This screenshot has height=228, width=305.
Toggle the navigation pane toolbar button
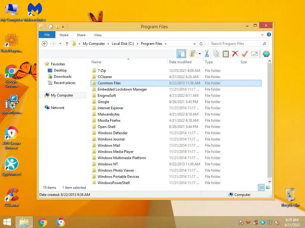(181, 54)
